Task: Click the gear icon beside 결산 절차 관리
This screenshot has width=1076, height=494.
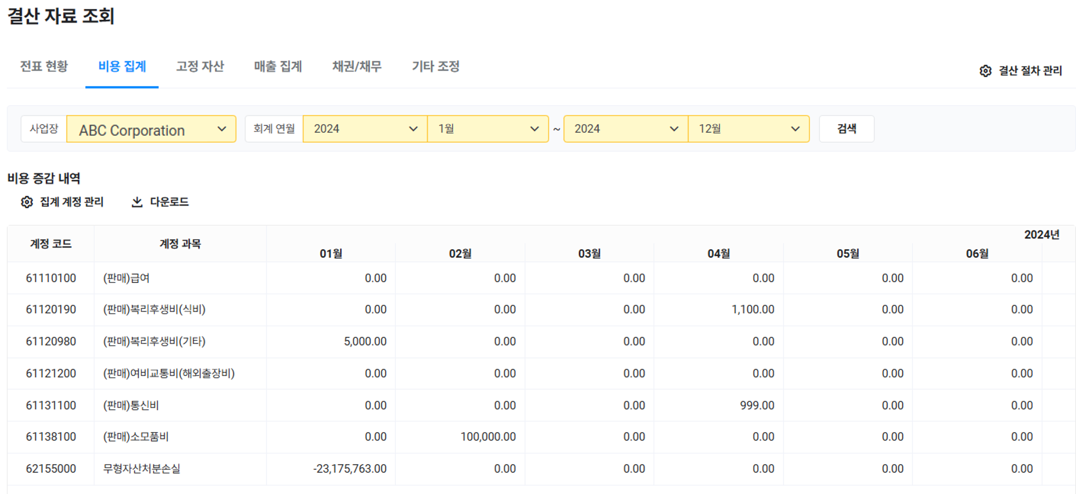Action: click(985, 71)
